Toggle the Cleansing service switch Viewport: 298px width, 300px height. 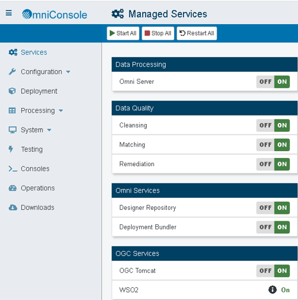tap(273, 125)
